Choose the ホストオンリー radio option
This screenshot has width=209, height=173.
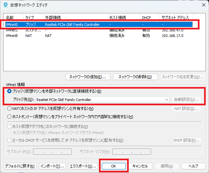pyautogui.click(x=9, y=117)
